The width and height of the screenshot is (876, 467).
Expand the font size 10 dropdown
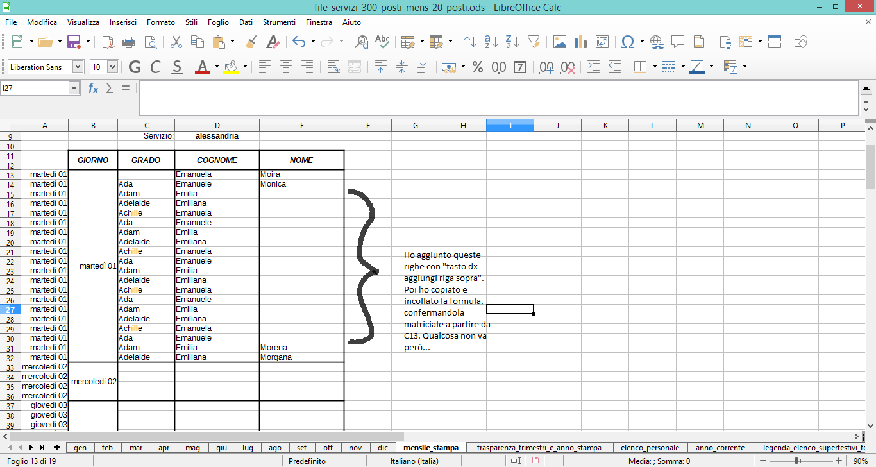click(x=113, y=67)
